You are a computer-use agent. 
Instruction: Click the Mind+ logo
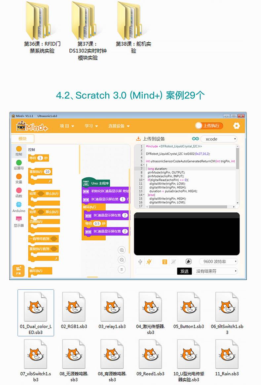point(32,126)
